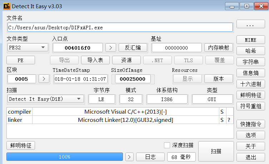Click the TimeDateStamp field
The width and height of the screenshot is (269, 164).
pos(80,79)
